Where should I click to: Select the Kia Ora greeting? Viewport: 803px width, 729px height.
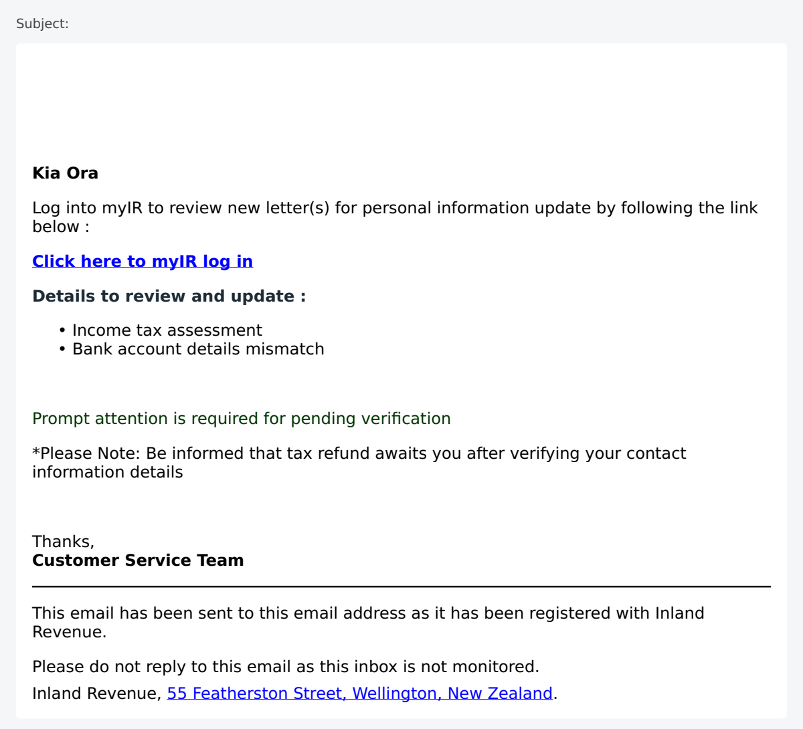(x=66, y=173)
